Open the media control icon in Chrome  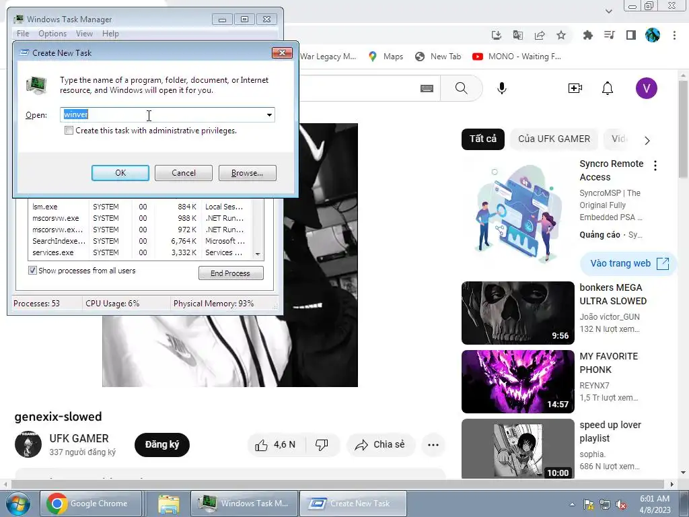point(609,35)
